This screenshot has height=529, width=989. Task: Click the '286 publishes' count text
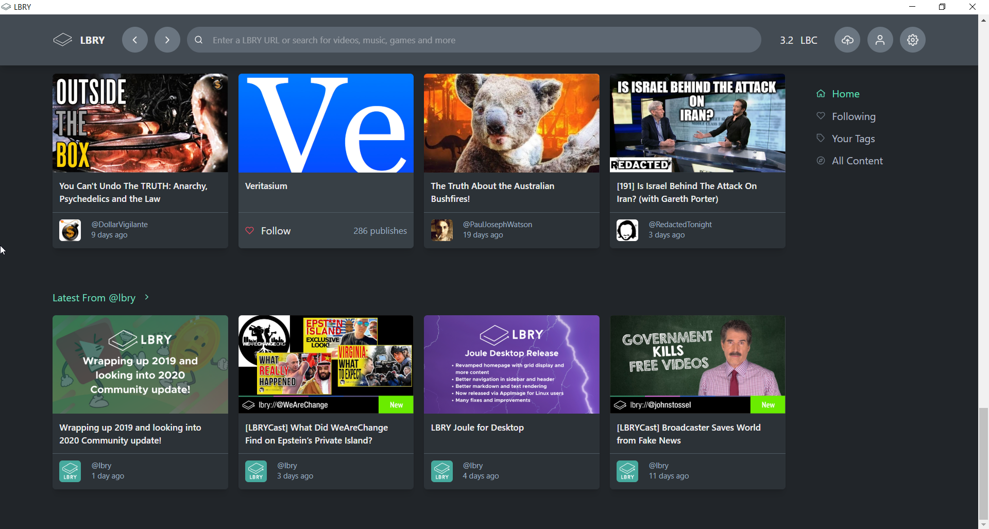(x=380, y=231)
